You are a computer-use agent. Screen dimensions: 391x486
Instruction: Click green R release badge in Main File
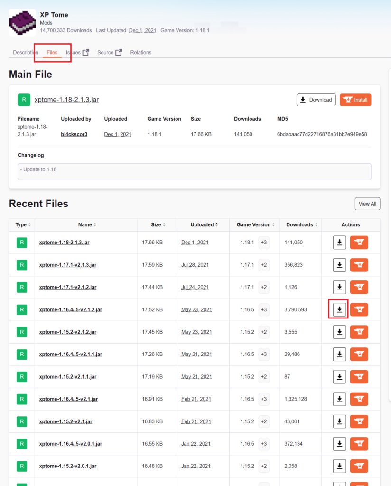24,100
